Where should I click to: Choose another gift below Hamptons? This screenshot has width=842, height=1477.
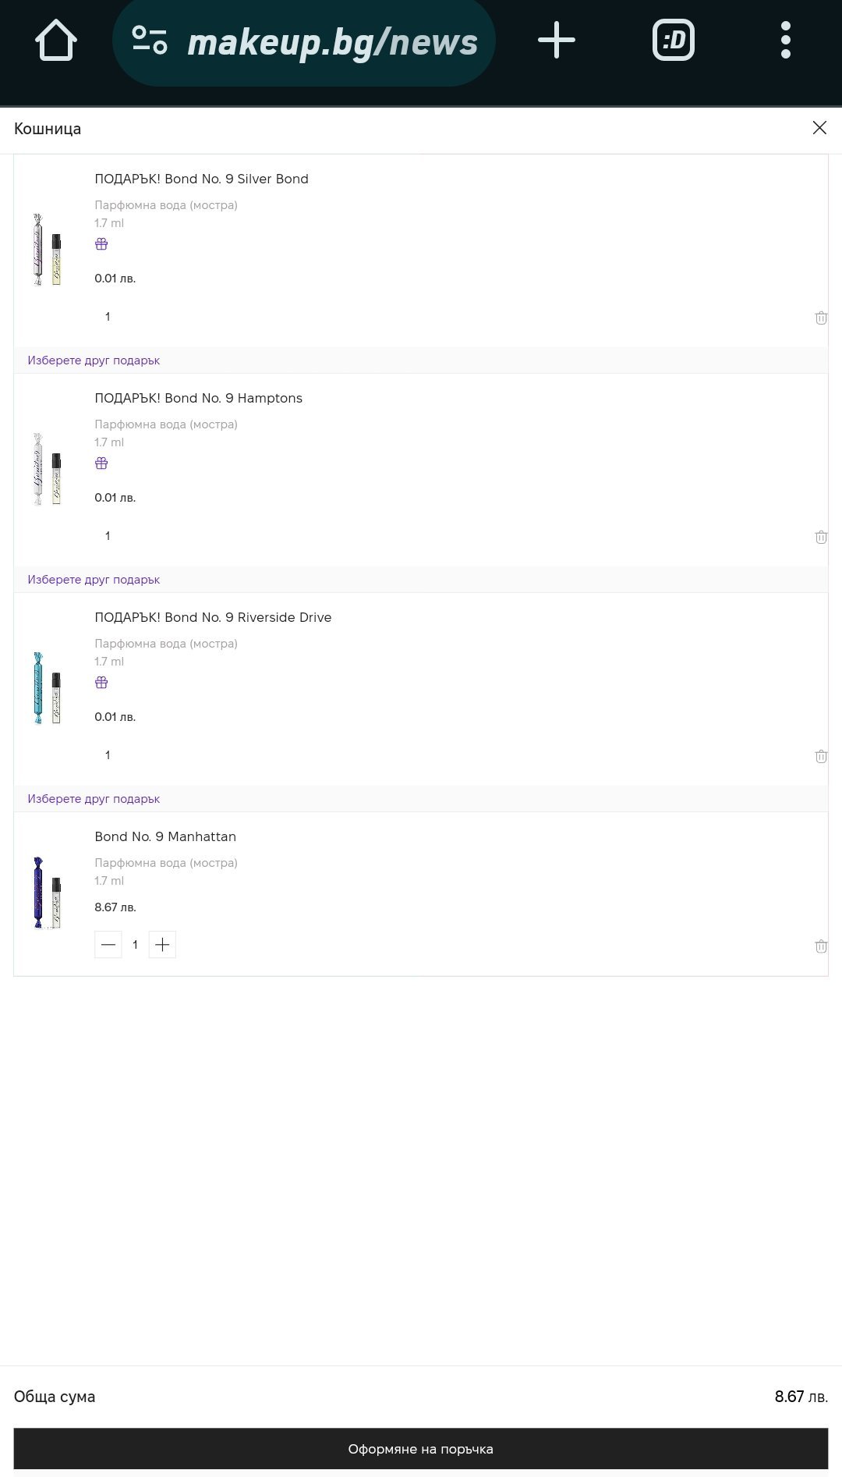[94, 580]
